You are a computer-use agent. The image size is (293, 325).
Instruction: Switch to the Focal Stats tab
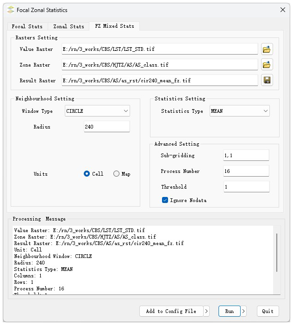tap(27, 26)
